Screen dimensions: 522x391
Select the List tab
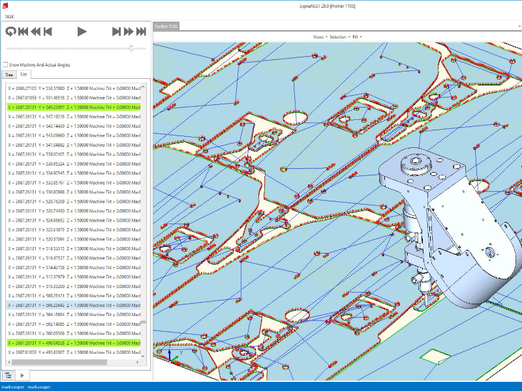pyautogui.click(x=23, y=74)
